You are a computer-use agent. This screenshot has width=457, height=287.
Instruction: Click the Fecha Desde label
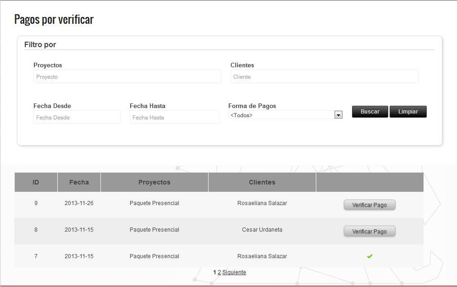pyautogui.click(x=52, y=106)
